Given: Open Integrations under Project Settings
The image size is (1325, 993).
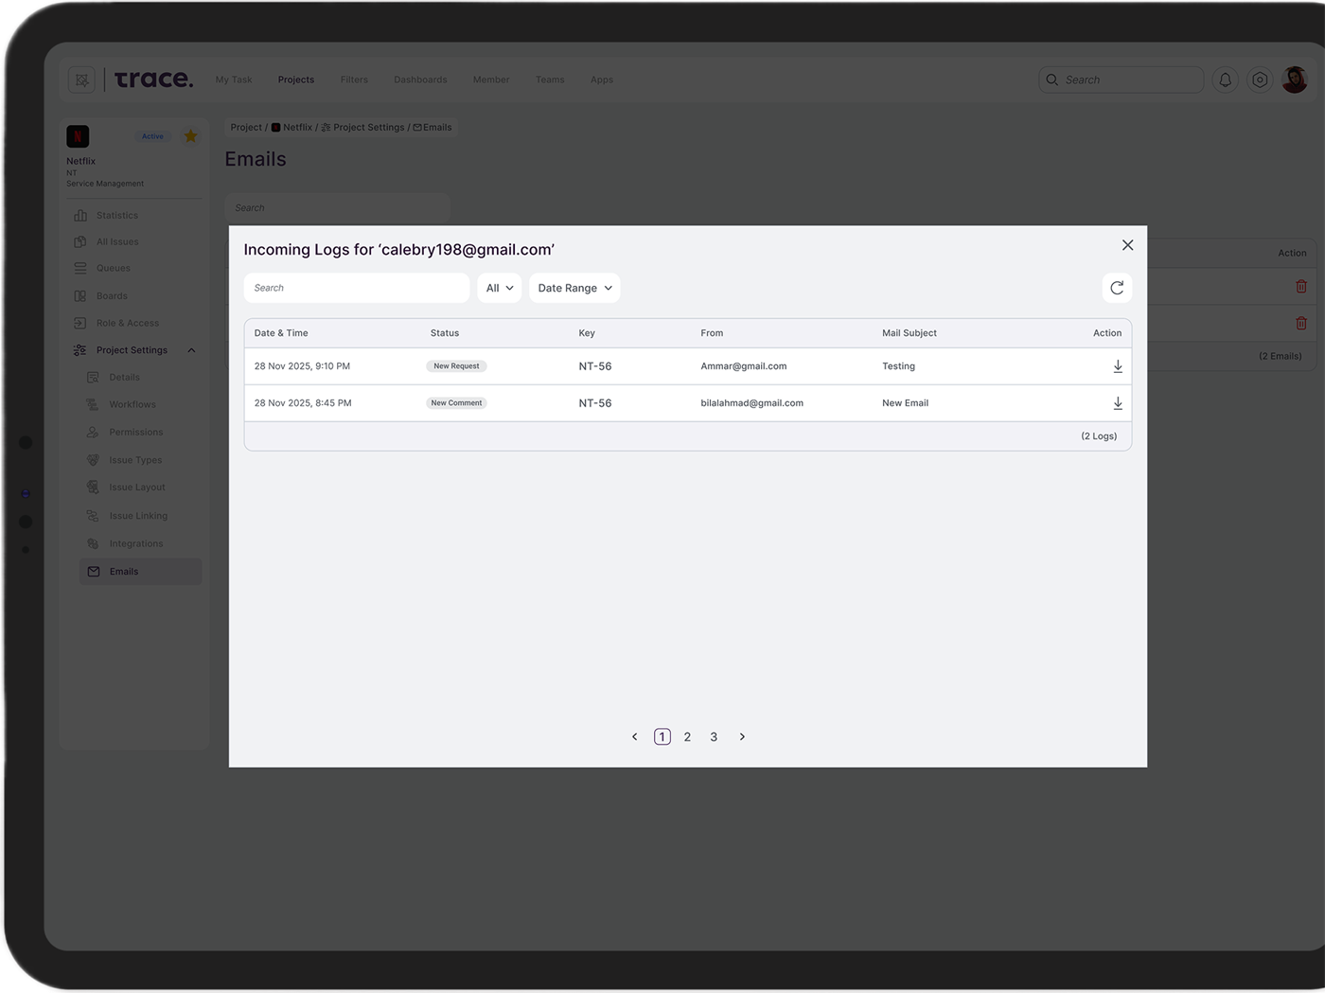Looking at the screenshot, I should coord(125,544).
